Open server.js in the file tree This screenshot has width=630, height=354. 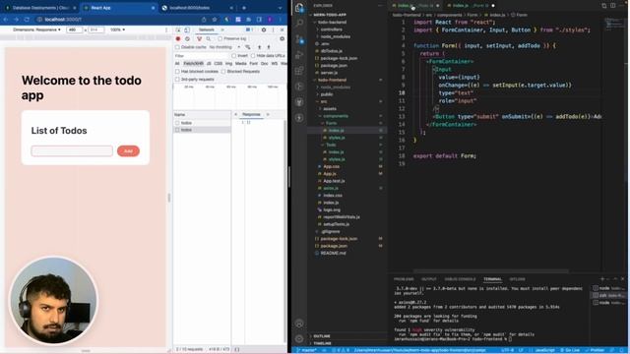pos(329,73)
